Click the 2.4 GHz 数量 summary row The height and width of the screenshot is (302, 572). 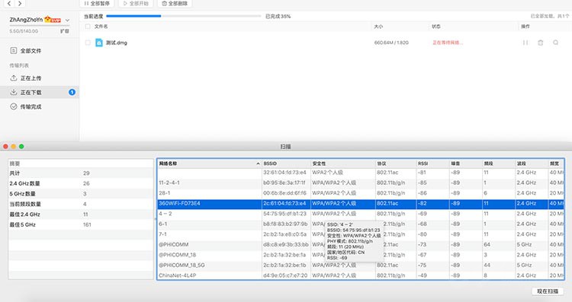click(81, 183)
